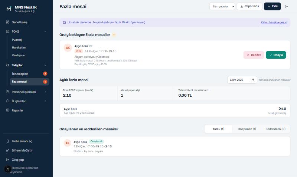Screen dimensions: 297x177
Task: Collapse the PDKS section chevron
Action: coord(45,31)
